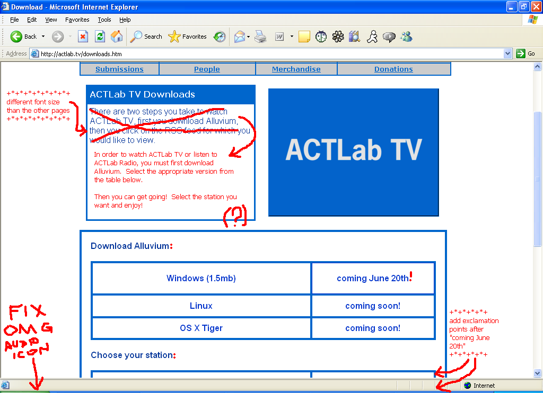
Task: Click the scrollbar down arrow
Action: (x=538, y=373)
